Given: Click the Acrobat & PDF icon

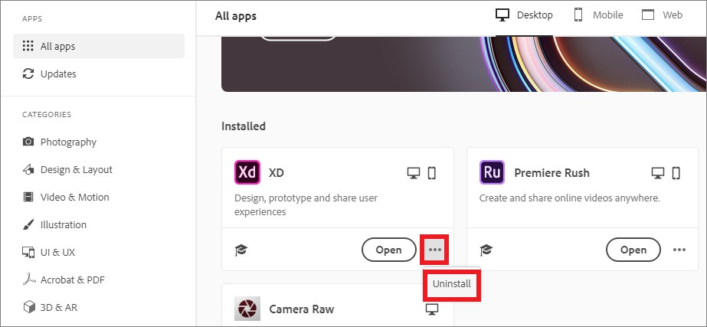Looking at the screenshot, I should (x=28, y=280).
